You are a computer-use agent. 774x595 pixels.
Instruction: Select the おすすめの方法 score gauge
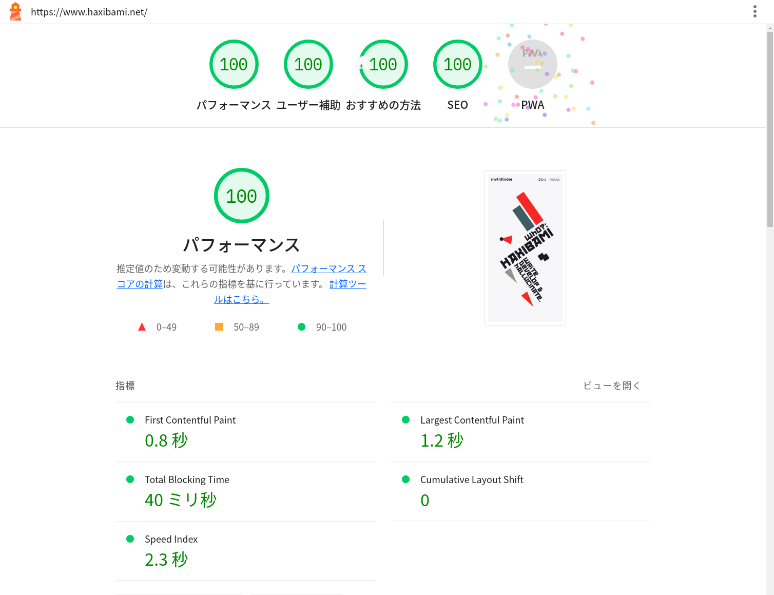coord(383,64)
